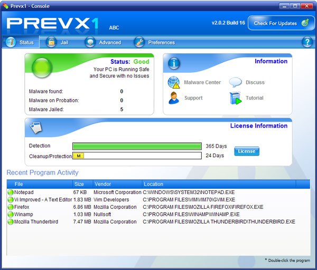Screen dimensions: 317x270
Task: Open the Status tab
Action: 21,42
